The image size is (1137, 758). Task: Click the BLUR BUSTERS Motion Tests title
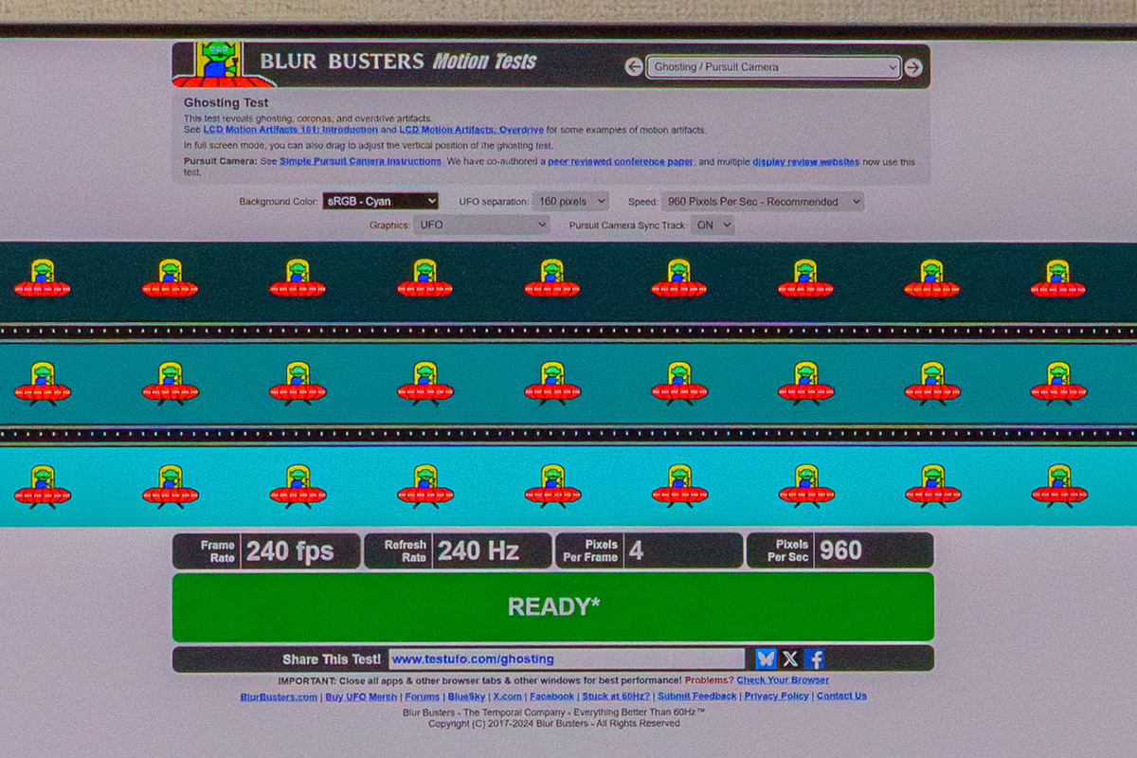click(398, 63)
